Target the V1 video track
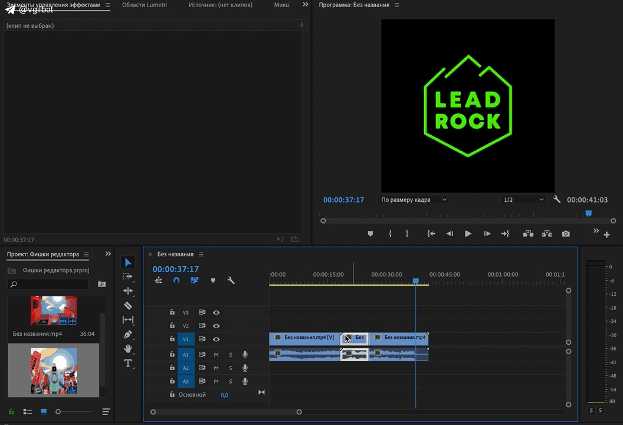623x425 pixels. [186, 339]
